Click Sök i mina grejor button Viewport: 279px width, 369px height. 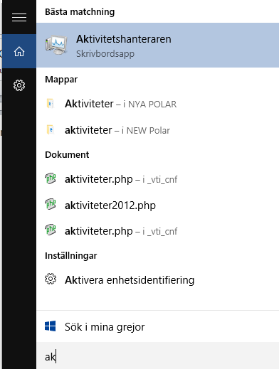[157, 326]
